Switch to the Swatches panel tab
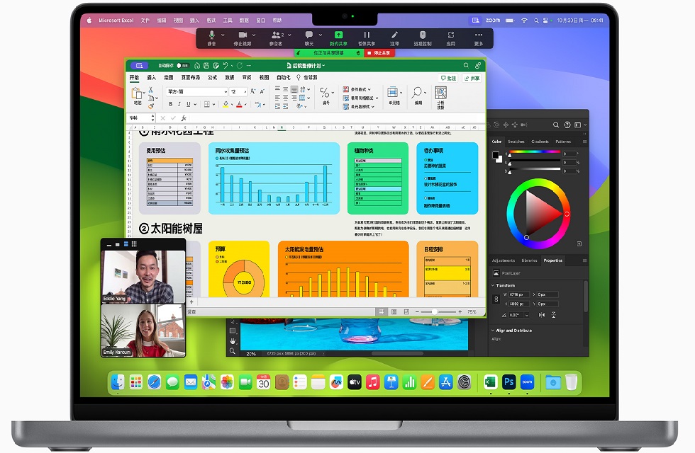The height and width of the screenshot is (453, 695). click(516, 142)
